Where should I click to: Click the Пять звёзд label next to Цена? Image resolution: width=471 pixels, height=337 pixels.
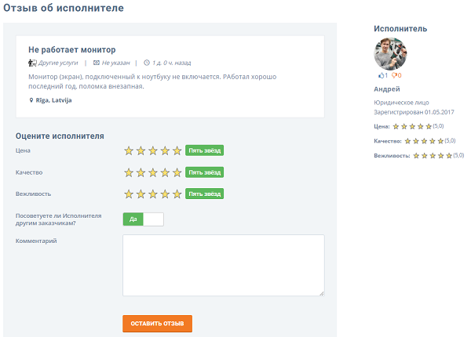(x=205, y=150)
